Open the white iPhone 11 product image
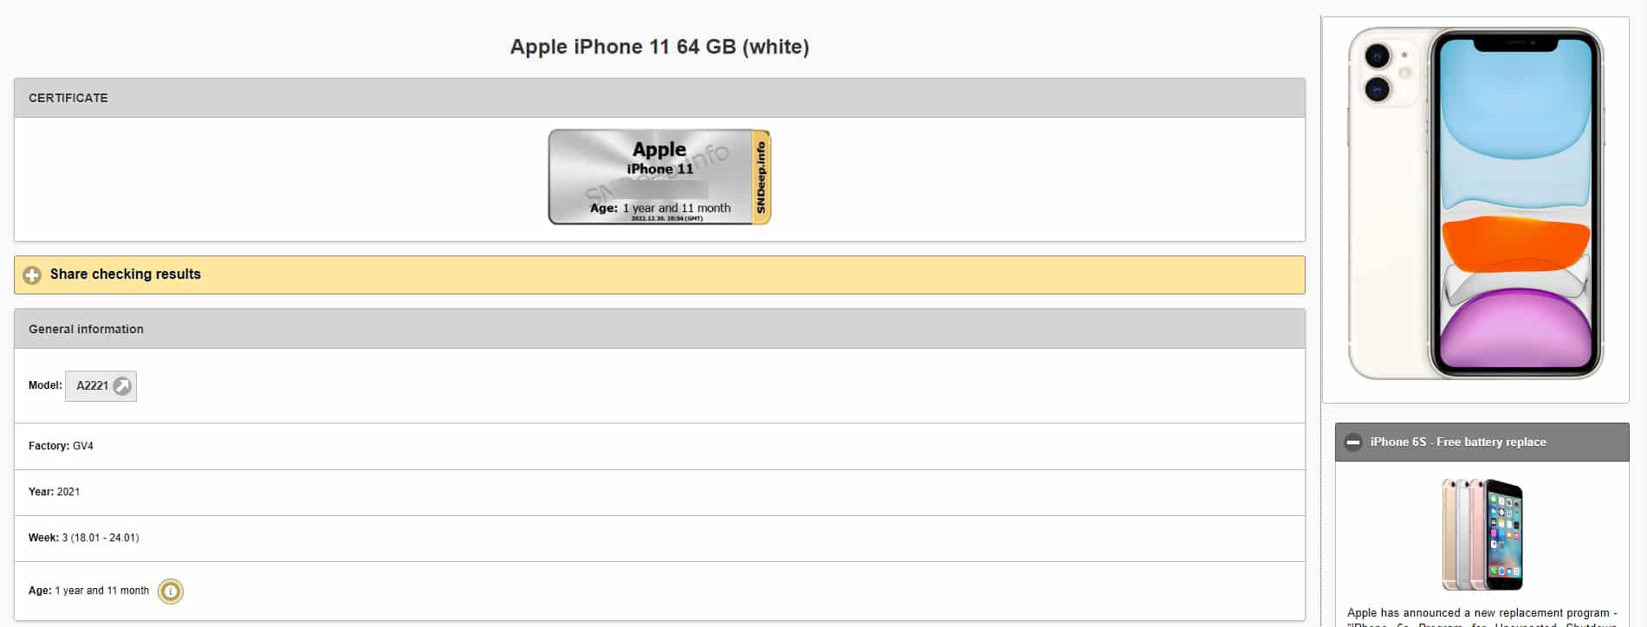Image resolution: width=1647 pixels, height=627 pixels. [1475, 204]
